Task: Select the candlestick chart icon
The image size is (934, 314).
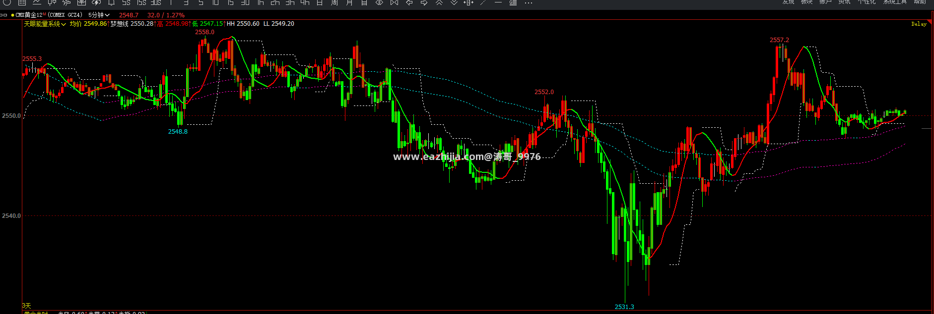Action: pyautogui.click(x=52, y=2)
